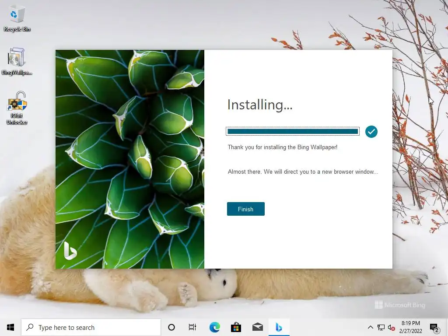The width and height of the screenshot is (448, 336).
Task: Open Microsoft Store from the taskbar
Action: [236, 327]
